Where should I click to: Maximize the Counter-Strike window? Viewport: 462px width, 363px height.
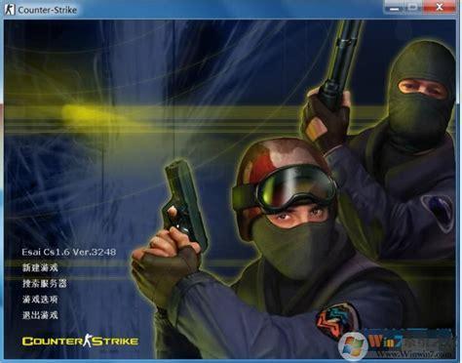tap(413, 7)
